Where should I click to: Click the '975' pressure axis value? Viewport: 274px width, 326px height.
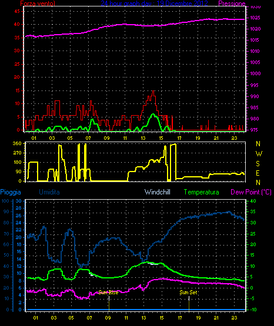click(254, 130)
